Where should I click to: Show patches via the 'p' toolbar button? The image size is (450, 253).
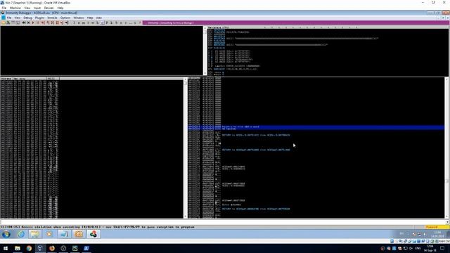point(107,22)
